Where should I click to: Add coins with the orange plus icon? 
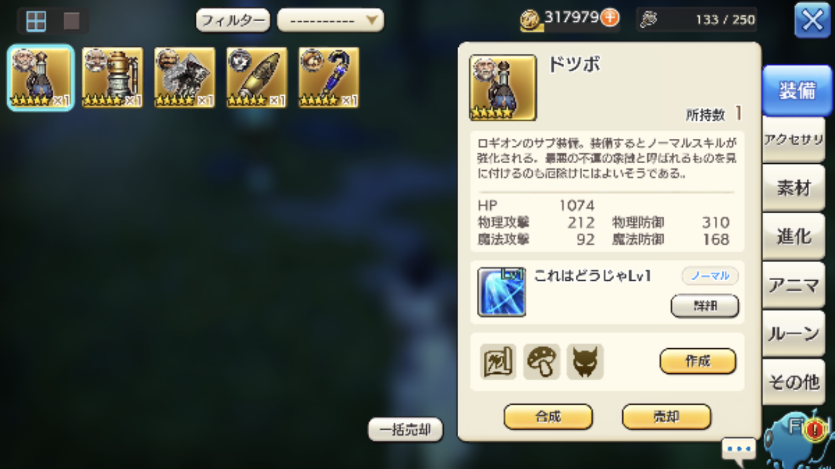[x=610, y=18]
